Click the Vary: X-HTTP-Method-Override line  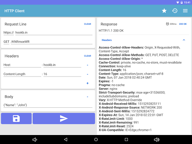pyautogui.click(x=120, y=100)
